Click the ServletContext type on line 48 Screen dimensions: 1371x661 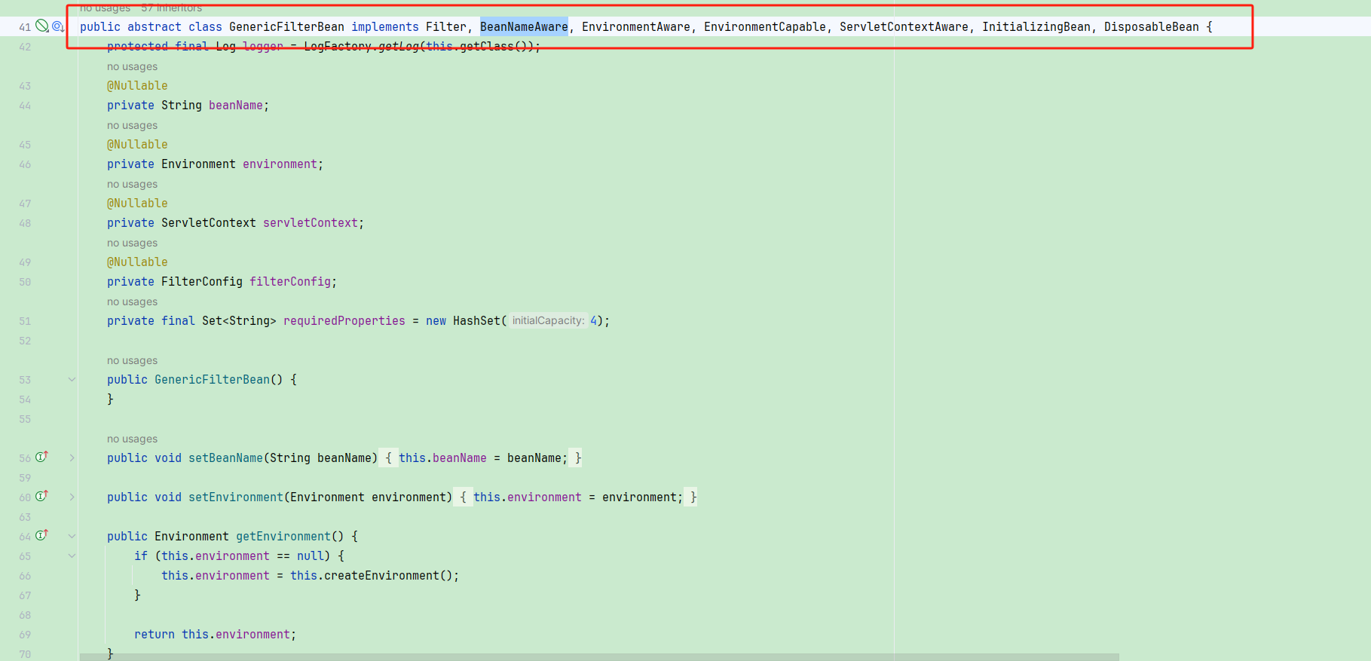208,223
